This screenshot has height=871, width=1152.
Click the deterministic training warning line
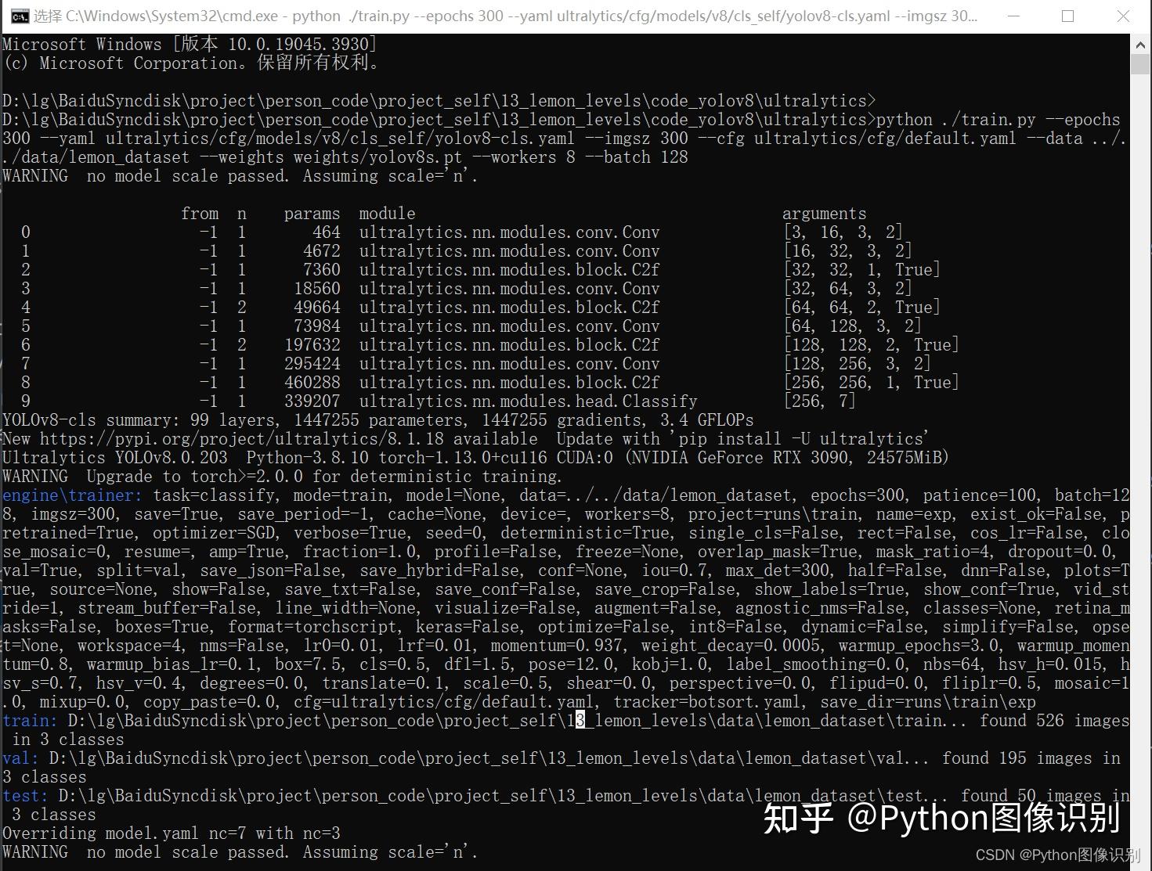click(x=282, y=476)
